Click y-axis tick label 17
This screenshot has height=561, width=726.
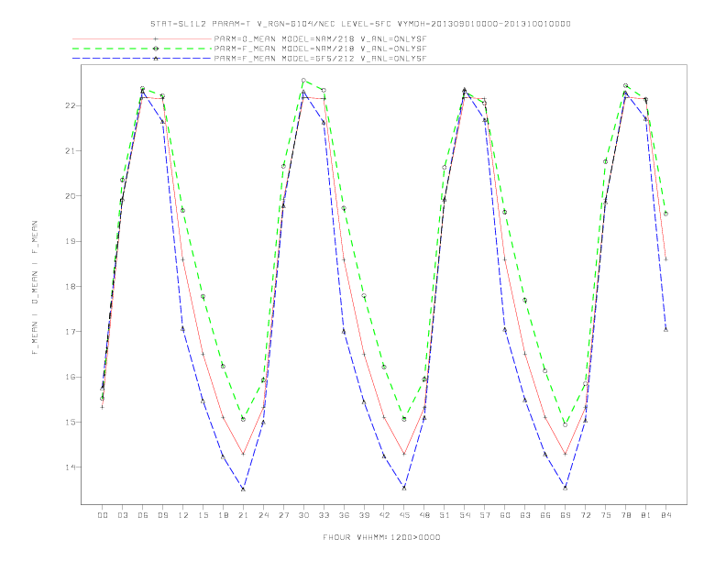pyautogui.click(x=71, y=332)
